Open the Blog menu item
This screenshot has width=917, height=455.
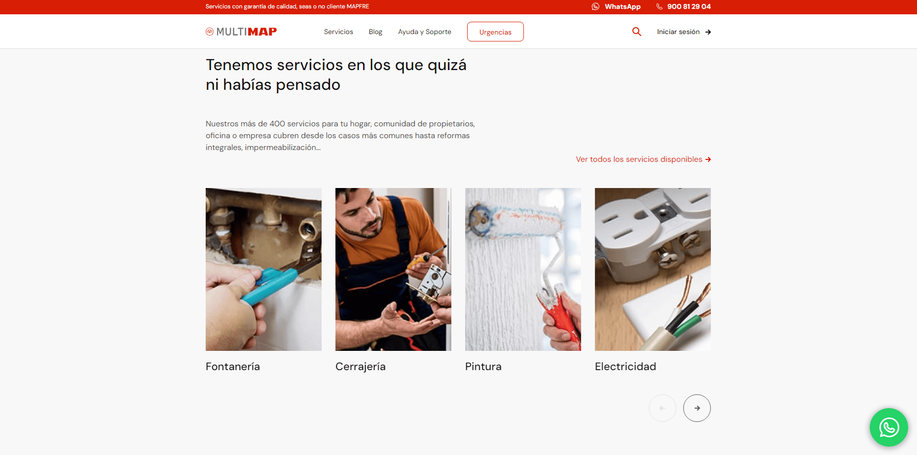(375, 32)
